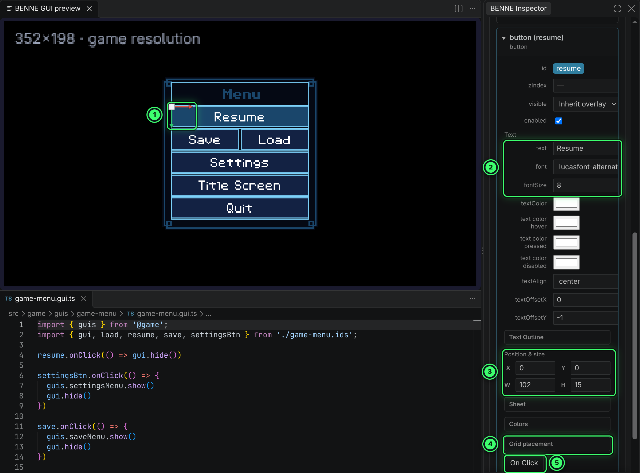
Task: Click the game-menu folder breadcrumb
Action: 97,313
